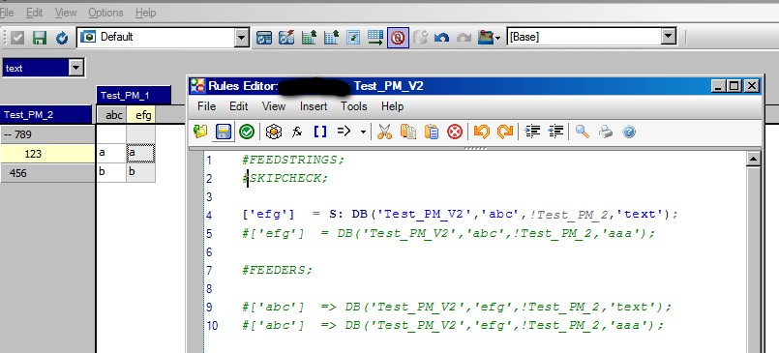Screen dimensions: 779x353
Task: Click the Print icon in Rules Editor
Action: [x=605, y=132]
